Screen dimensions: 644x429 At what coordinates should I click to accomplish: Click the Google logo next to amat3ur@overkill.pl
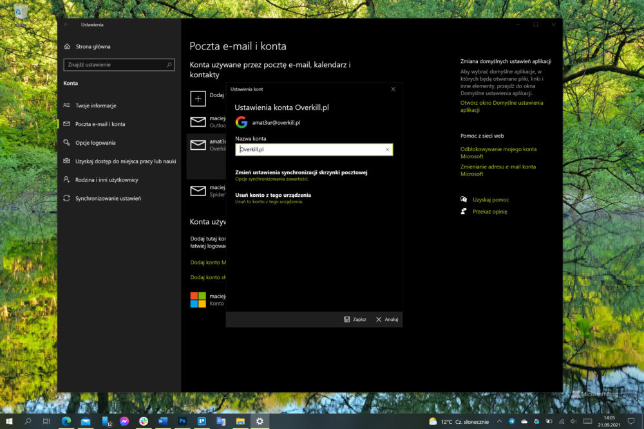[241, 122]
